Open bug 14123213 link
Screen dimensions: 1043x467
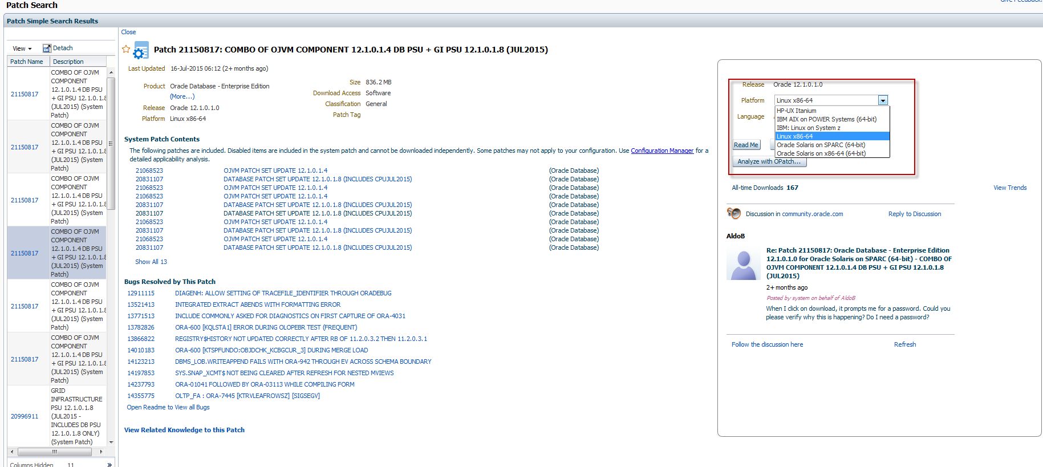141,362
